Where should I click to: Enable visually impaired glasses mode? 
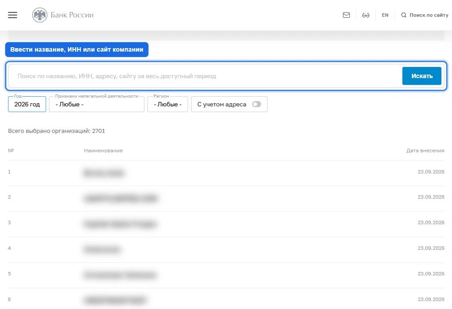(366, 15)
